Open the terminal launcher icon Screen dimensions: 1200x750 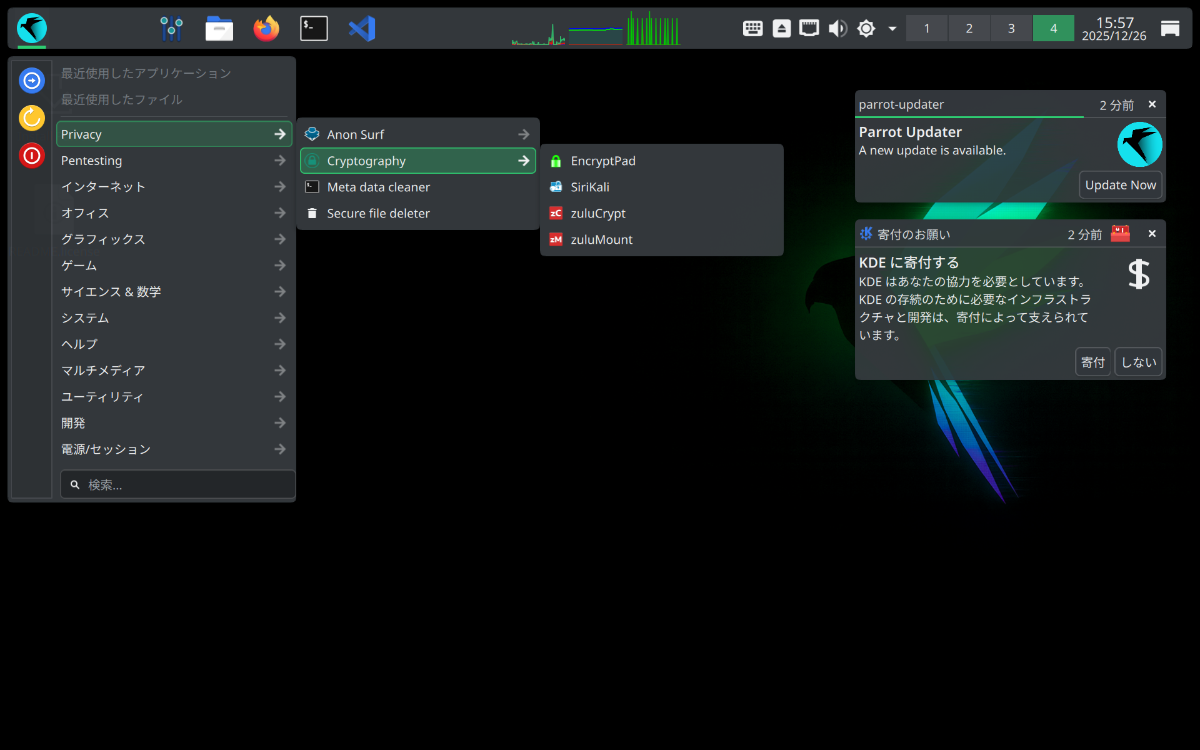coord(314,28)
